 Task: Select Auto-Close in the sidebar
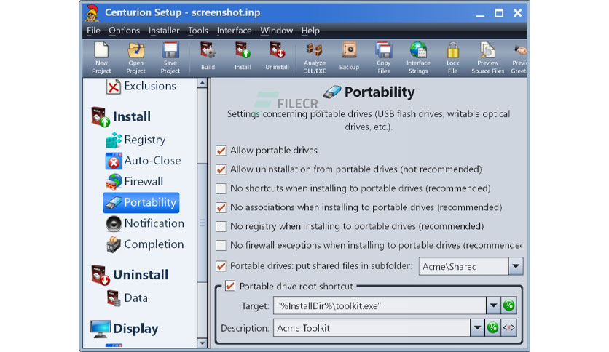(x=143, y=161)
